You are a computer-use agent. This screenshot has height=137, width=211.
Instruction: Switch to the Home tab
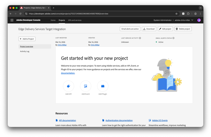pos(53,20)
